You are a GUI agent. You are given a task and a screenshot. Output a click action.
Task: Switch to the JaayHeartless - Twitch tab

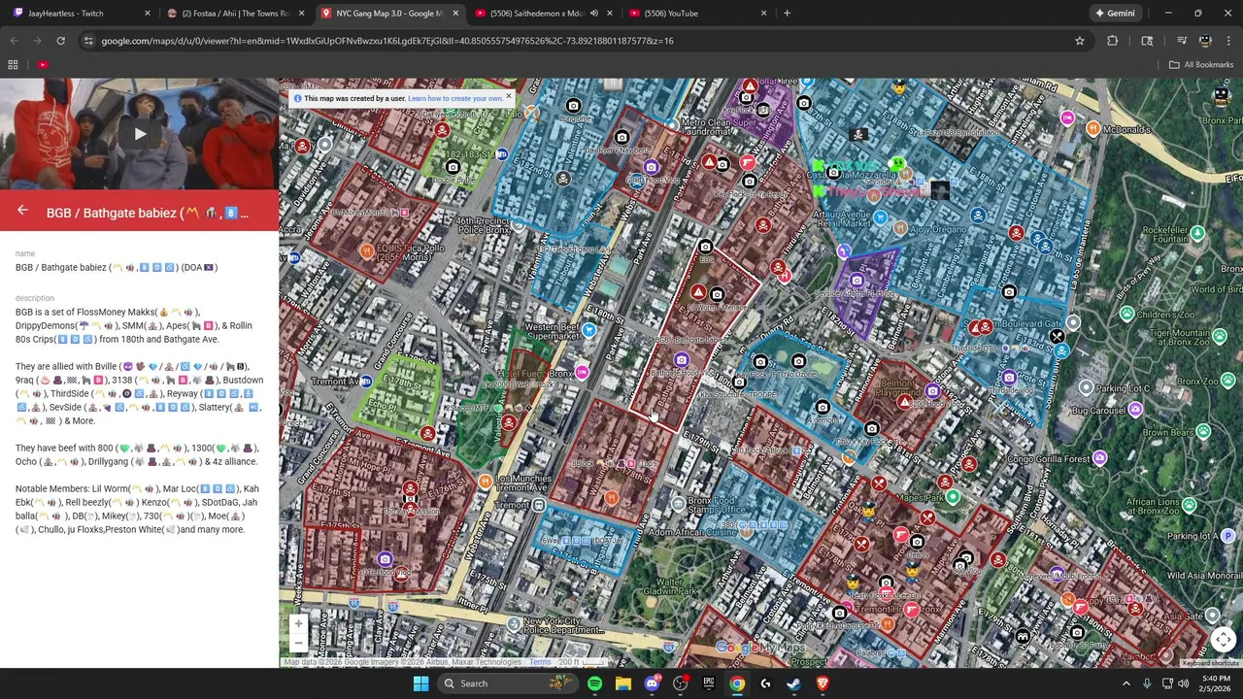coord(80,14)
